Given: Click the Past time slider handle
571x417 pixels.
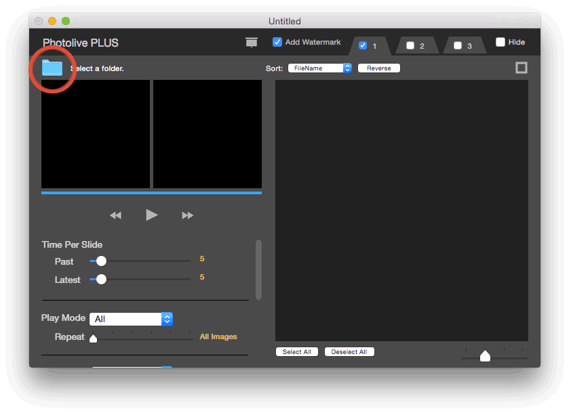Looking at the screenshot, I should click(101, 261).
